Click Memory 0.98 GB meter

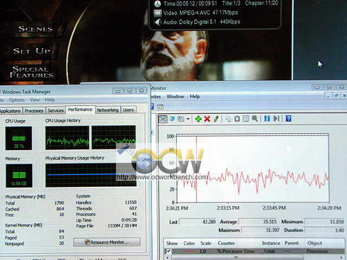(19, 175)
